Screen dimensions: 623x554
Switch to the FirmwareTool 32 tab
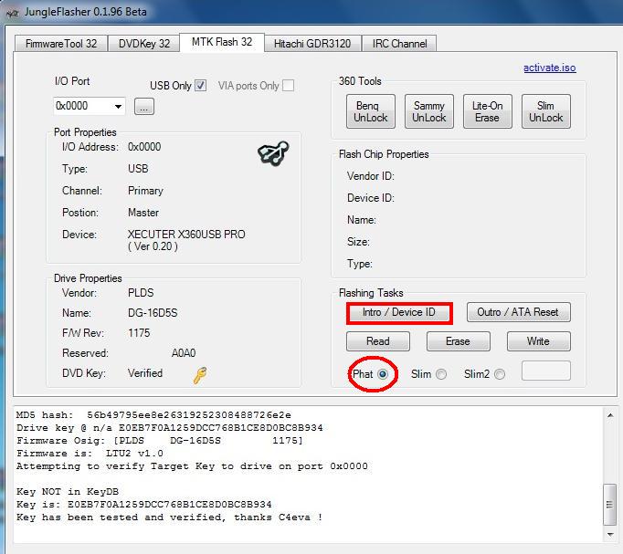[61, 43]
